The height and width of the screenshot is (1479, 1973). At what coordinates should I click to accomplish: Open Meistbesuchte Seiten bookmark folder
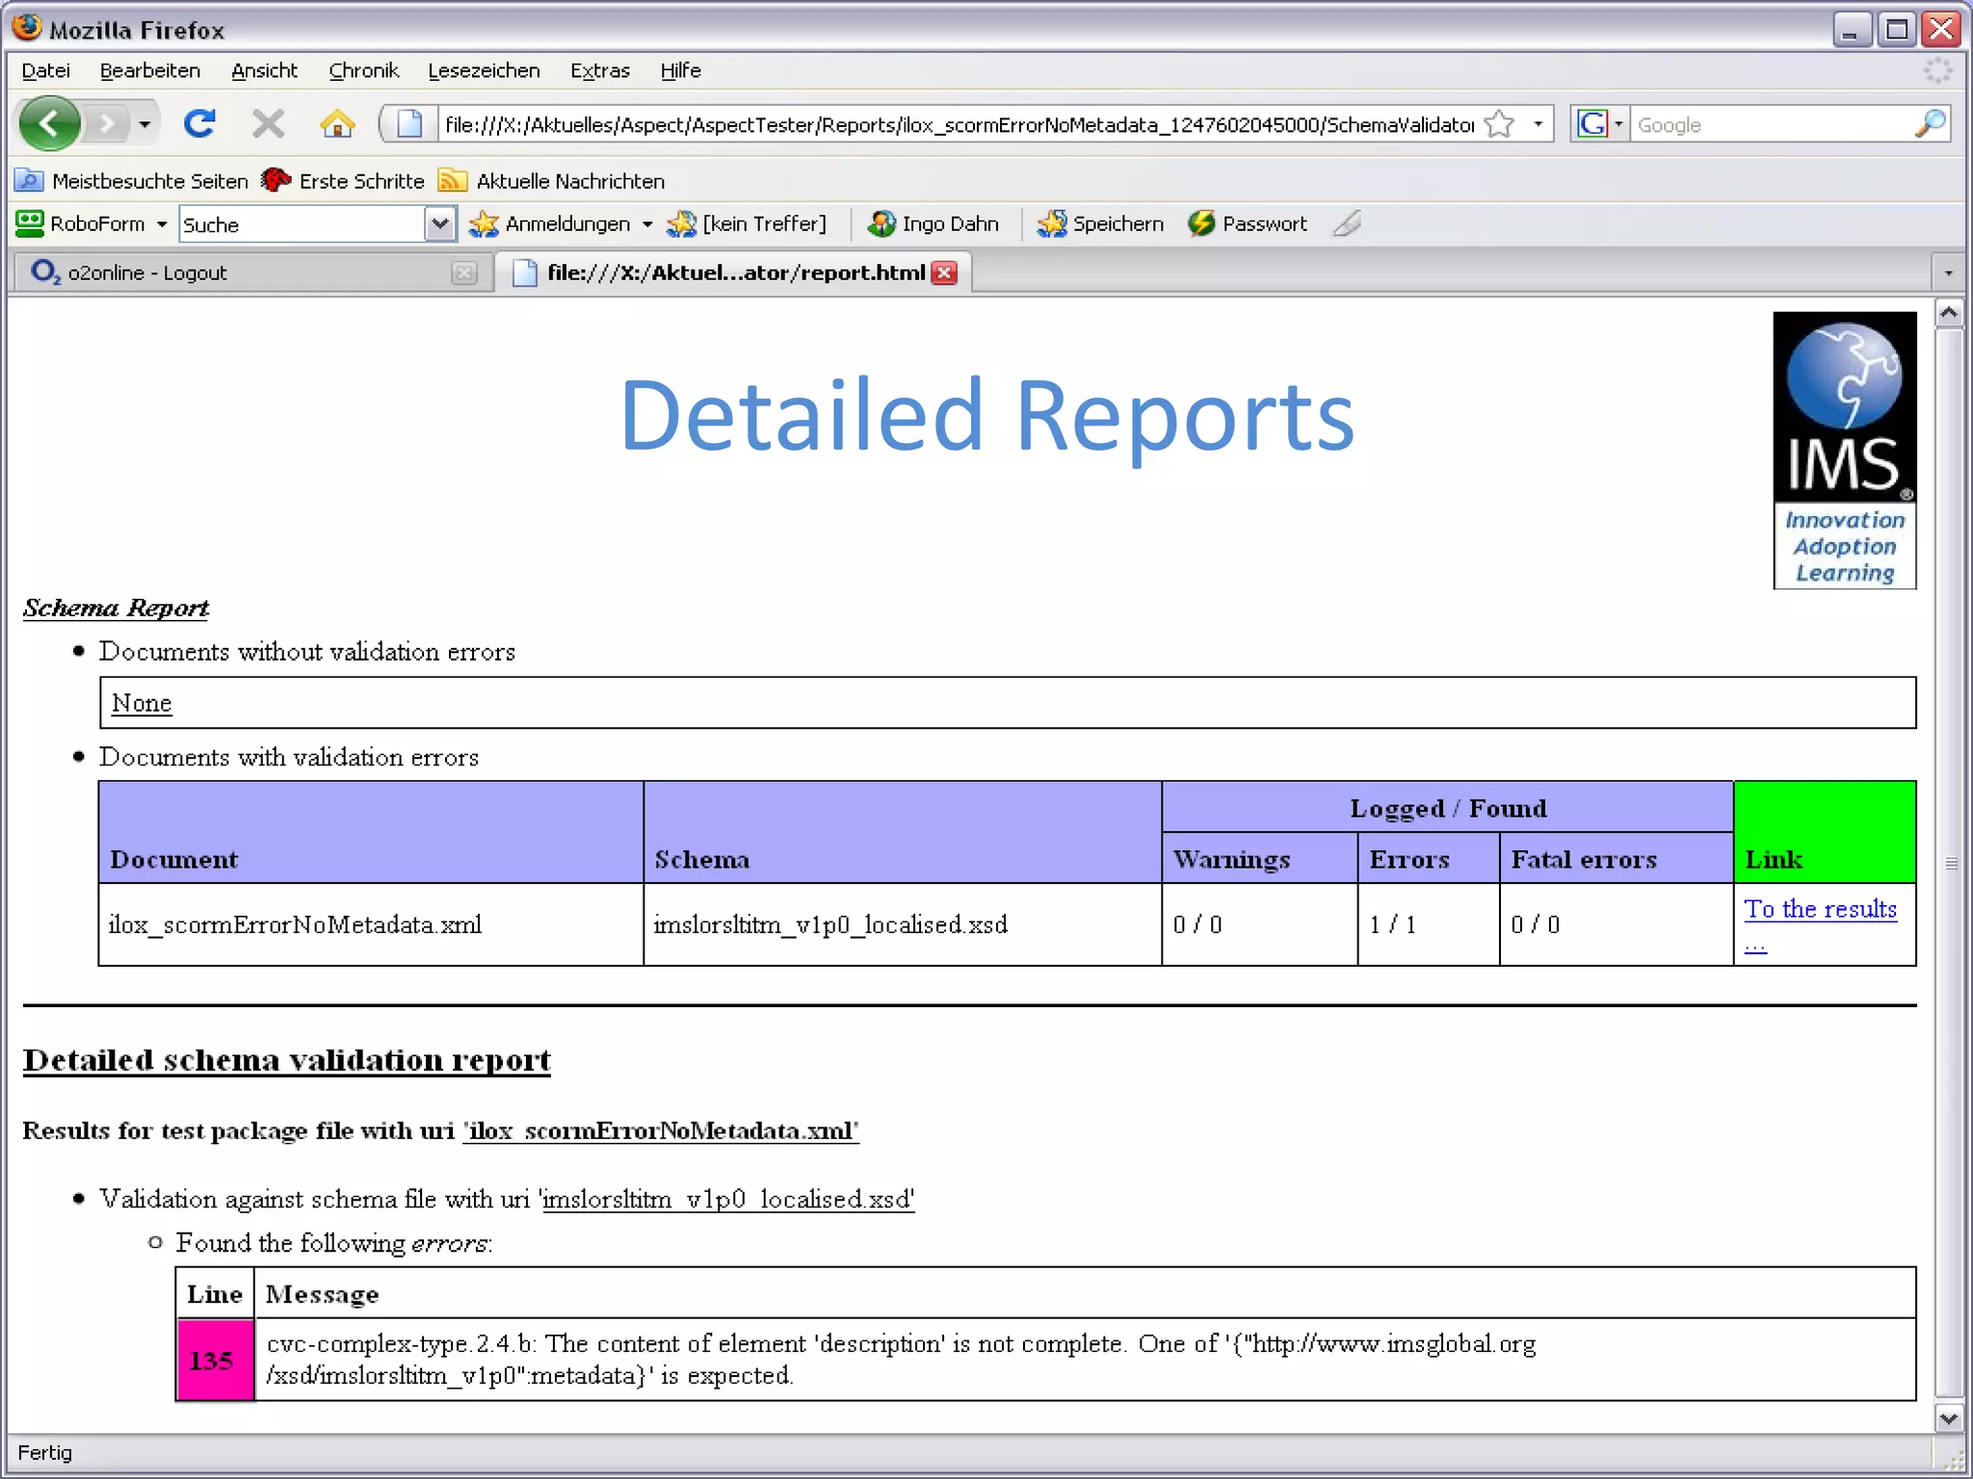[131, 181]
